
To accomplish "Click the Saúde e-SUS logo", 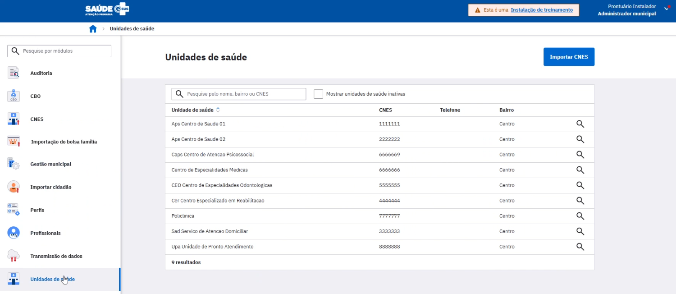I will pos(106,10).
